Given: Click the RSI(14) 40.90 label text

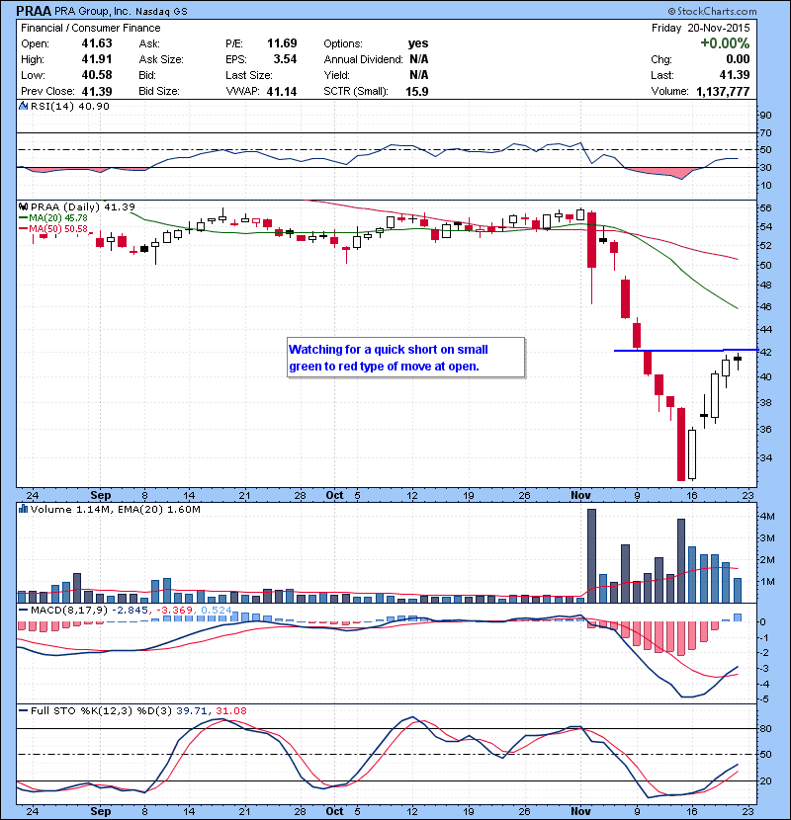Looking at the screenshot, I should 70,106.
